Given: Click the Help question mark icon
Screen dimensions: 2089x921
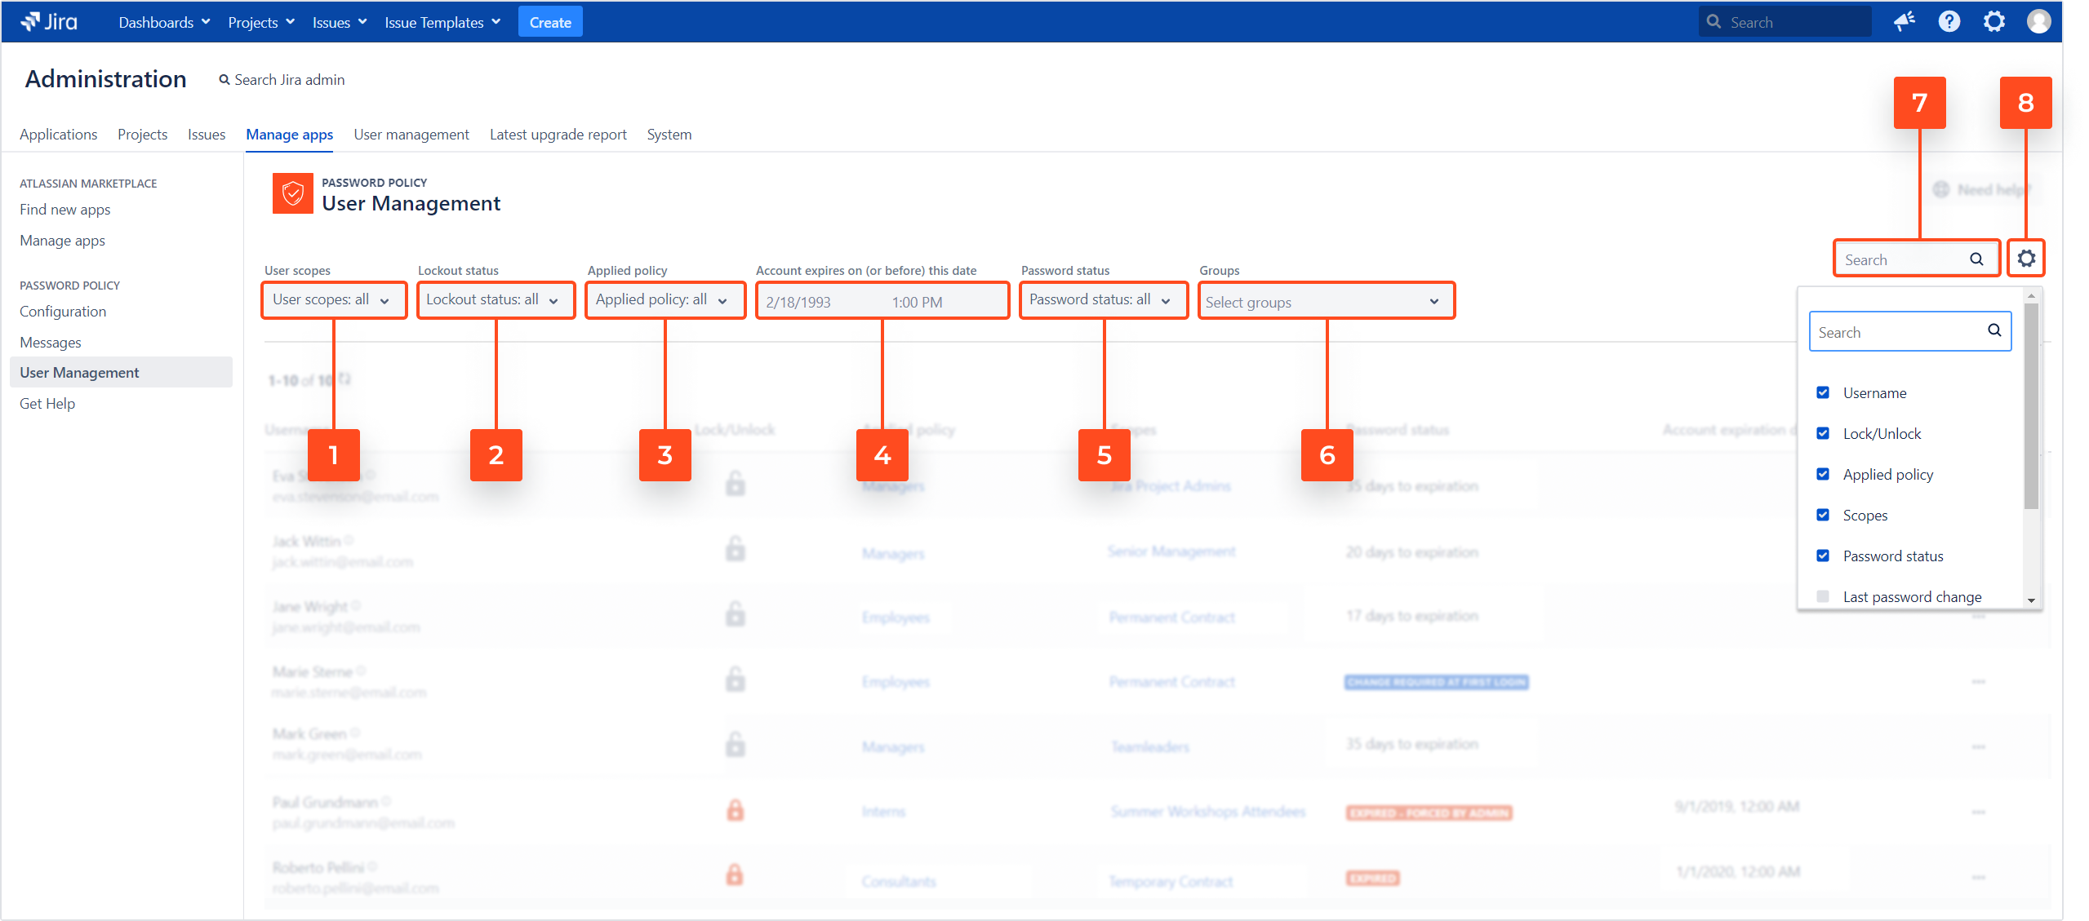Looking at the screenshot, I should click(1950, 21).
